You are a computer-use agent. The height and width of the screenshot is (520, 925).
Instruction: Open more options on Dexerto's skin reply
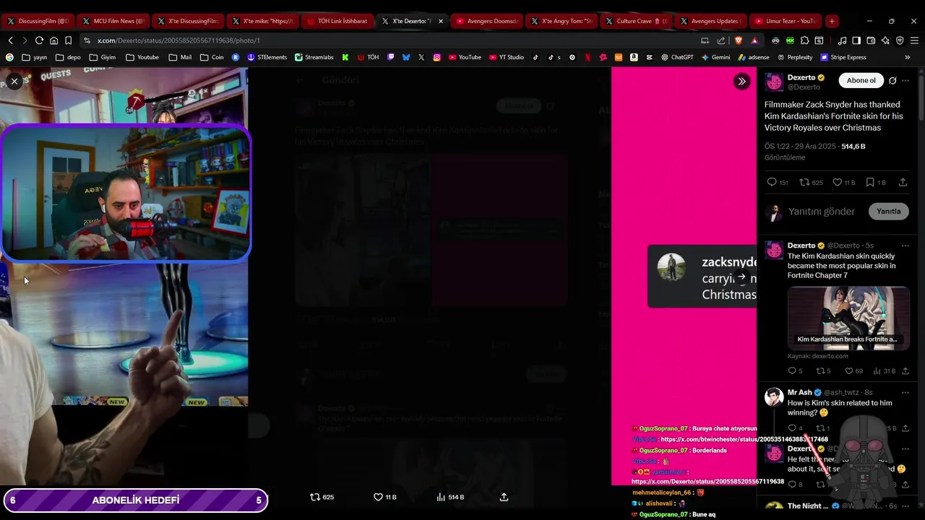[905, 246]
